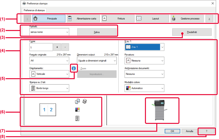219x139 pixels.
Task: Decrease copies with the minus button
Action: click(x=65, y=47)
